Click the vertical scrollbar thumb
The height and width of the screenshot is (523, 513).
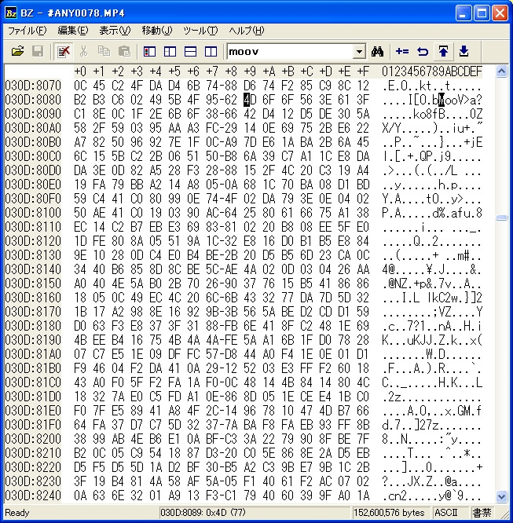(x=502, y=218)
